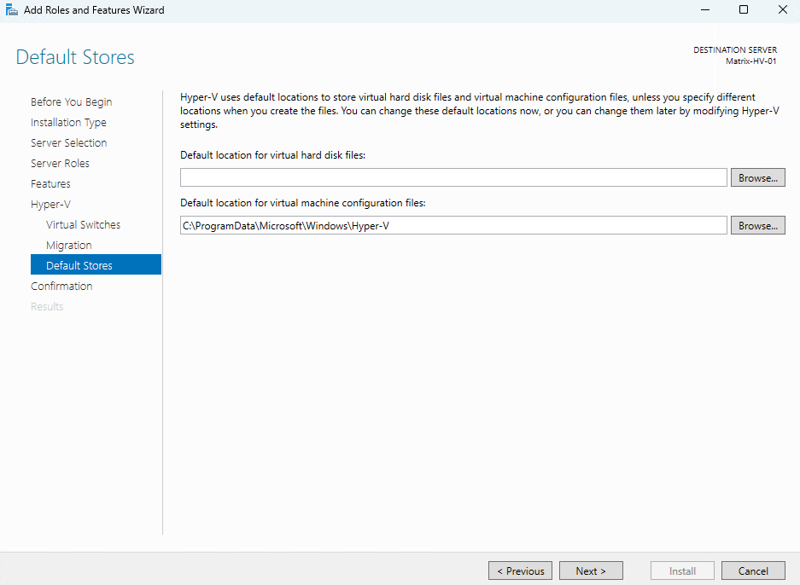Jump to Server Roles page
This screenshot has height=585, width=800.
(x=60, y=163)
